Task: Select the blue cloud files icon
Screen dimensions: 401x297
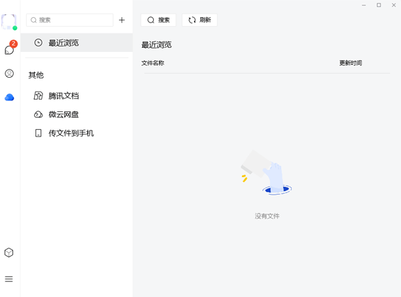Action: pyautogui.click(x=9, y=97)
